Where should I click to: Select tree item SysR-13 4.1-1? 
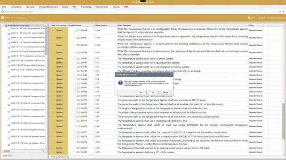click(x=27, y=76)
